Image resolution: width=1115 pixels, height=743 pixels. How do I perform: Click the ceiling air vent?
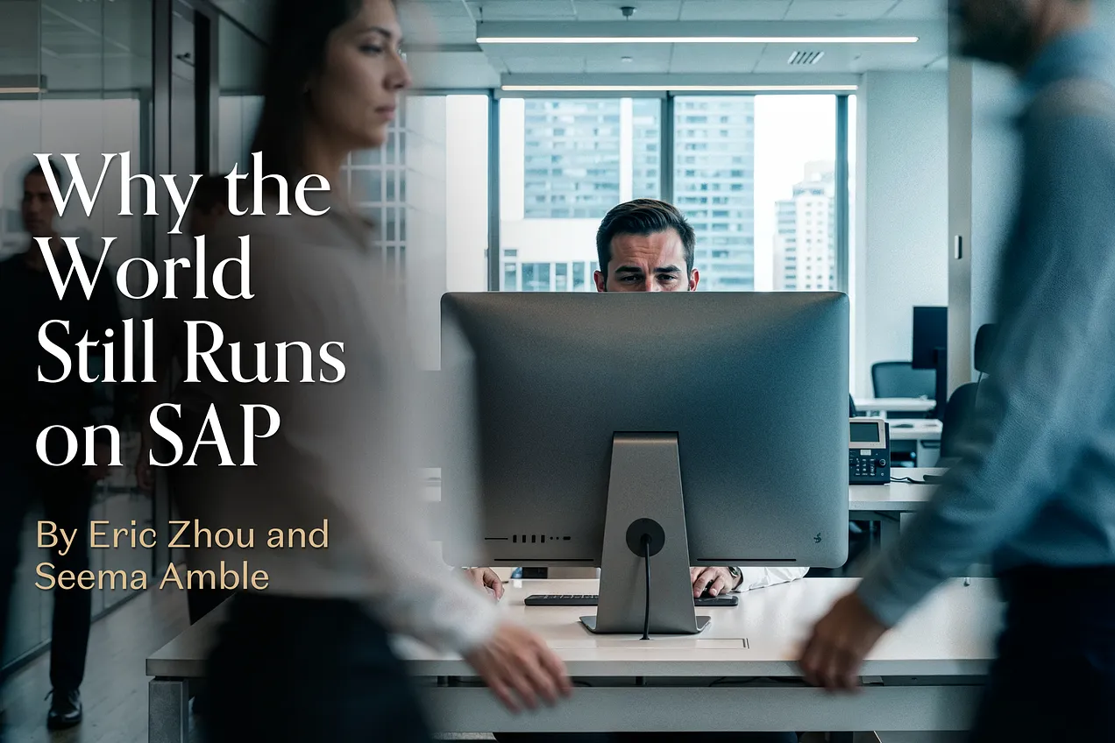pyautogui.click(x=805, y=57)
